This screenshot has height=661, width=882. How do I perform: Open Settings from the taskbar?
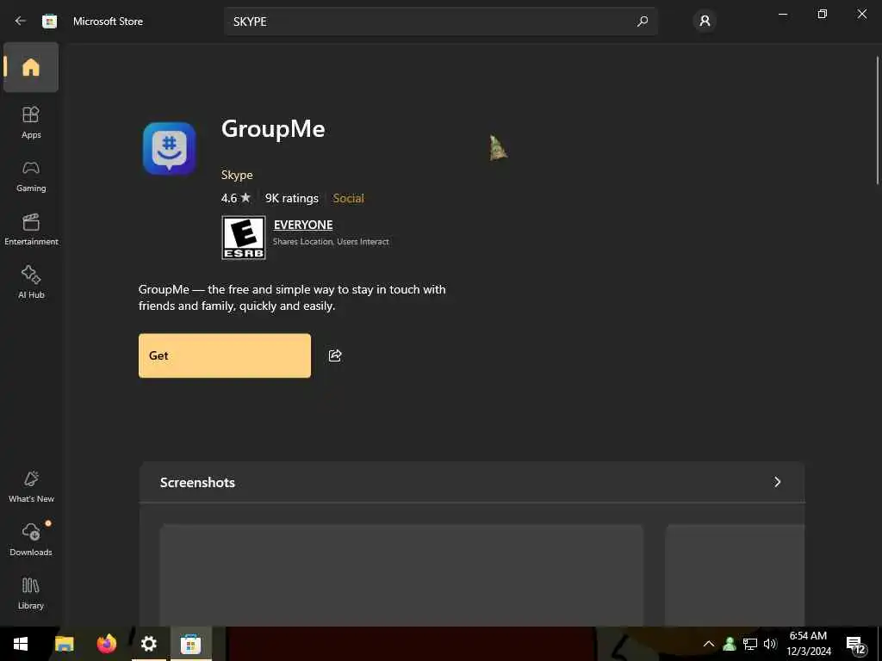pos(148,644)
